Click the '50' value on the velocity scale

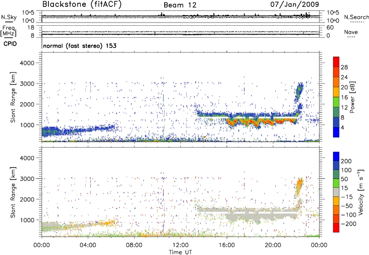click(344, 179)
